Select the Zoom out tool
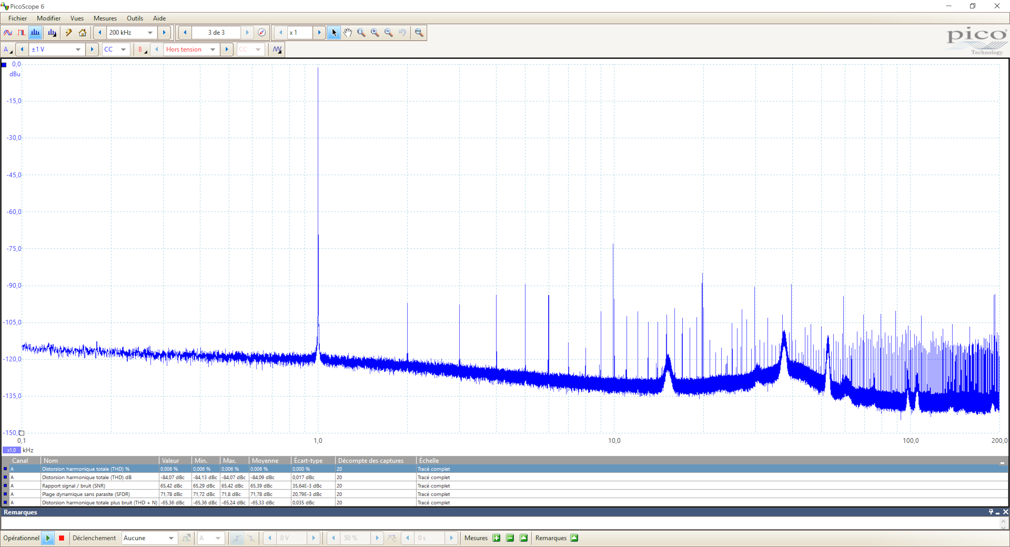This screenshot has width=1010, height=547. pyautogui.click(x=389, y=33)
